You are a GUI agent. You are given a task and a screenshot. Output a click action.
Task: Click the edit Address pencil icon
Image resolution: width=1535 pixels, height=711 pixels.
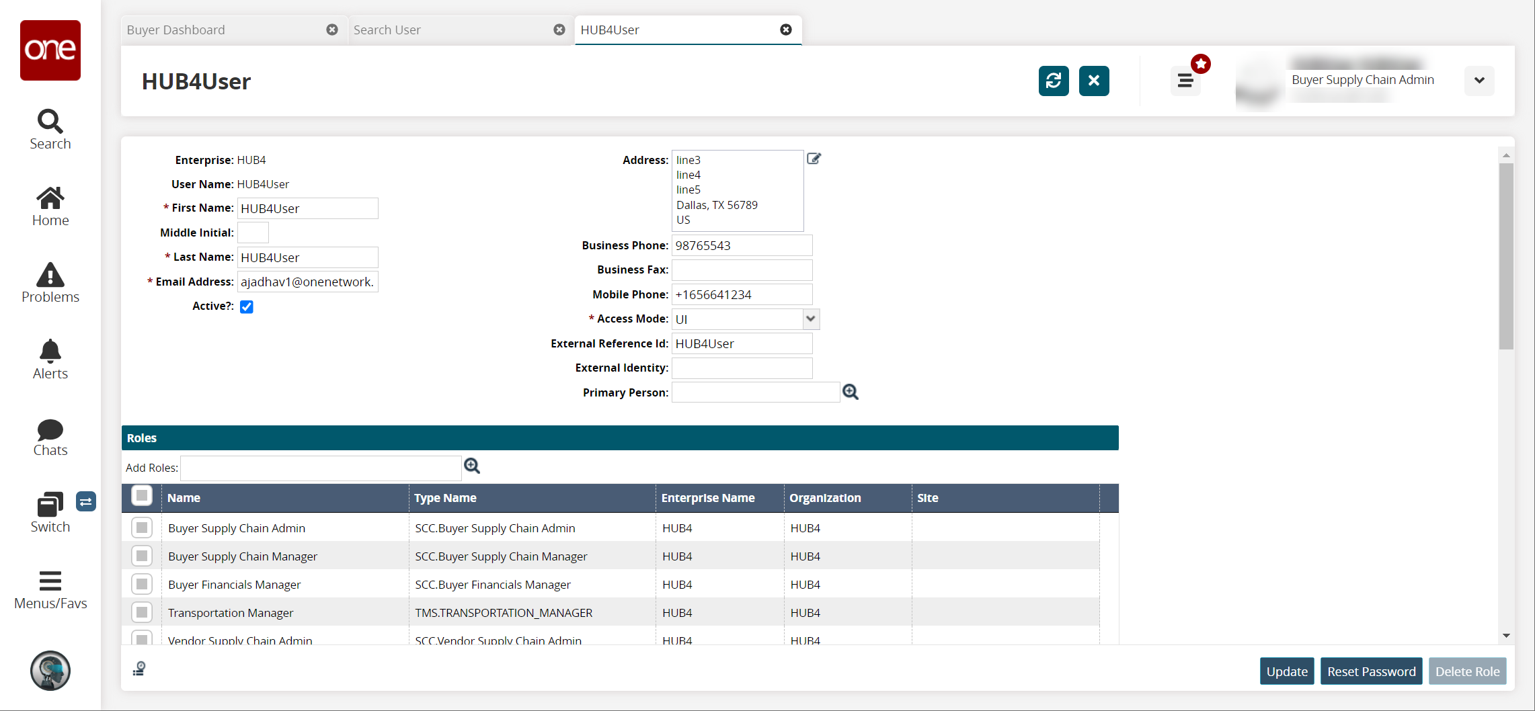click(814, 159)
